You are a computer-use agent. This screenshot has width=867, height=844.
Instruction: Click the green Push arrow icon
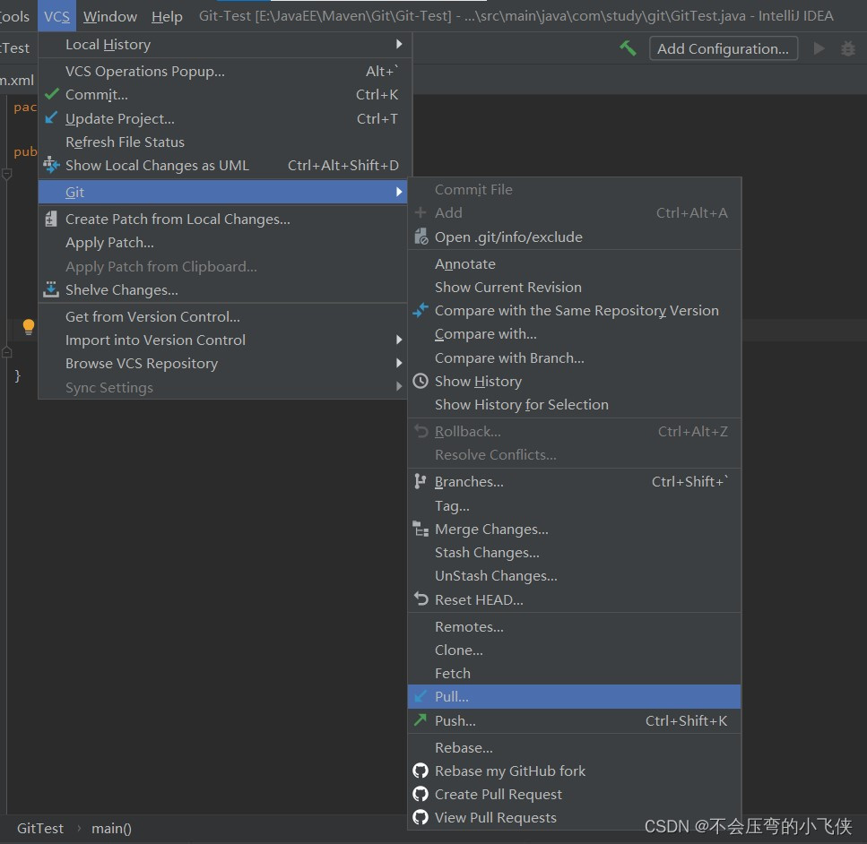pos(420,720)
